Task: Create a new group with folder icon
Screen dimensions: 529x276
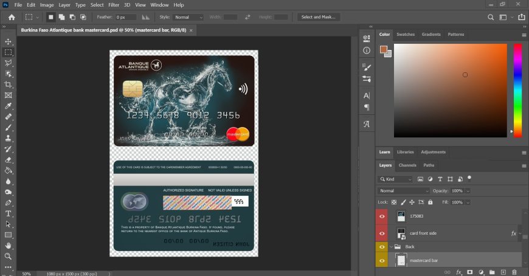Action: pos(492,272)
